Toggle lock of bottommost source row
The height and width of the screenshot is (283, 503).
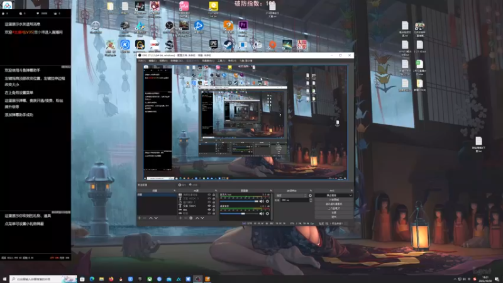(214, 213)
